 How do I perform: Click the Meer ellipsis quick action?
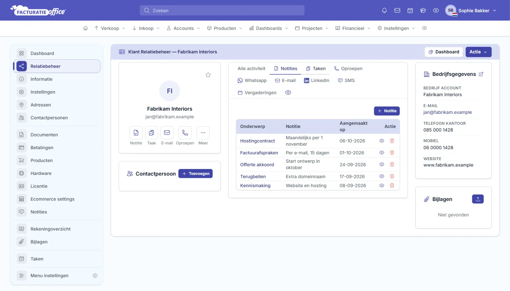[203, 133]
